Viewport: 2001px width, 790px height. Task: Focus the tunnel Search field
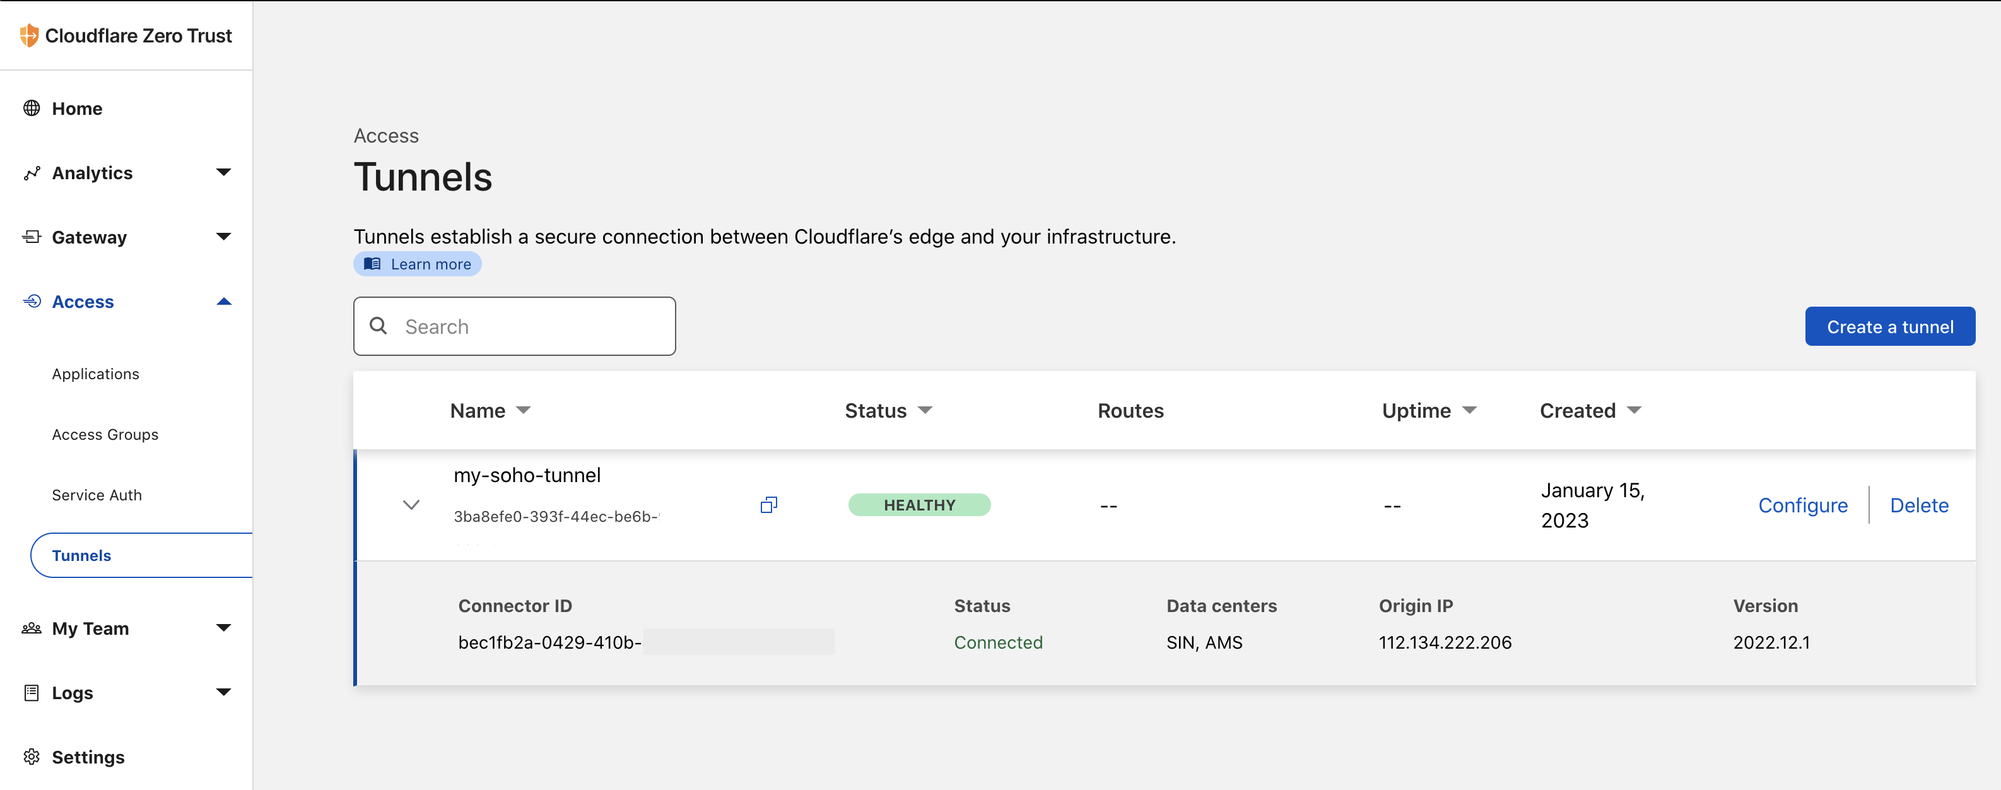coord(514,326)
